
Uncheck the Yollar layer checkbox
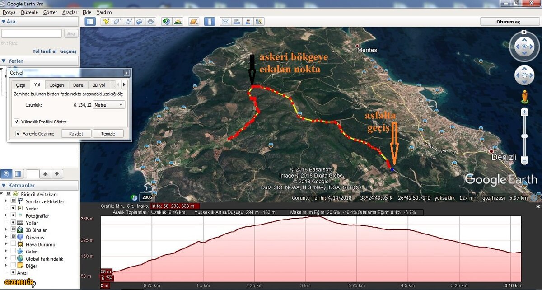pyautogui.click(x=13, y=223)
